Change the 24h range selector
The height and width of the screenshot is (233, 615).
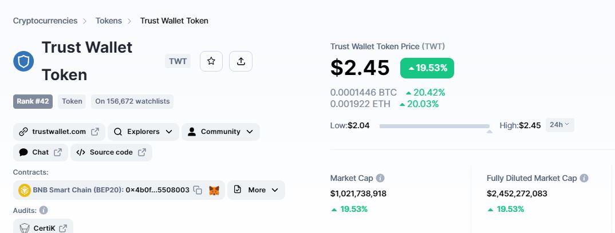559,125
